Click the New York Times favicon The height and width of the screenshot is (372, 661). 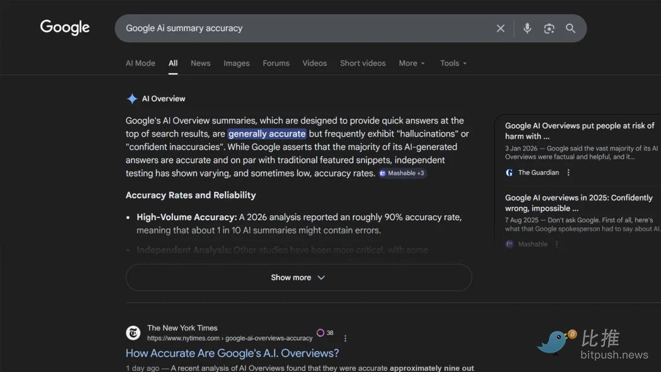click(x=133, y=333)
